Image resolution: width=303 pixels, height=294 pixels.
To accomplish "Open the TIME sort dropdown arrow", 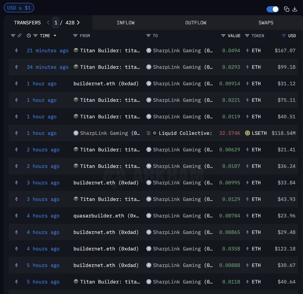I will (x=55, y=36).
